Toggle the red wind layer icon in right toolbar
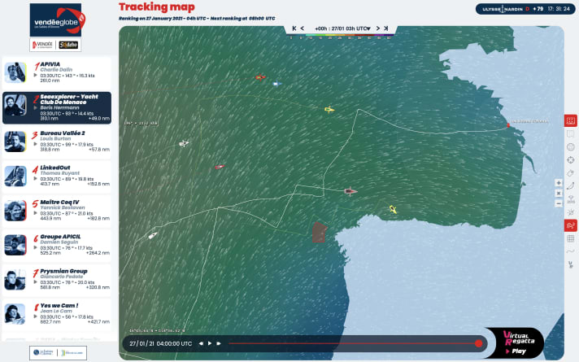The width and height of the screenshot is (579, 362). pos(571,225)
